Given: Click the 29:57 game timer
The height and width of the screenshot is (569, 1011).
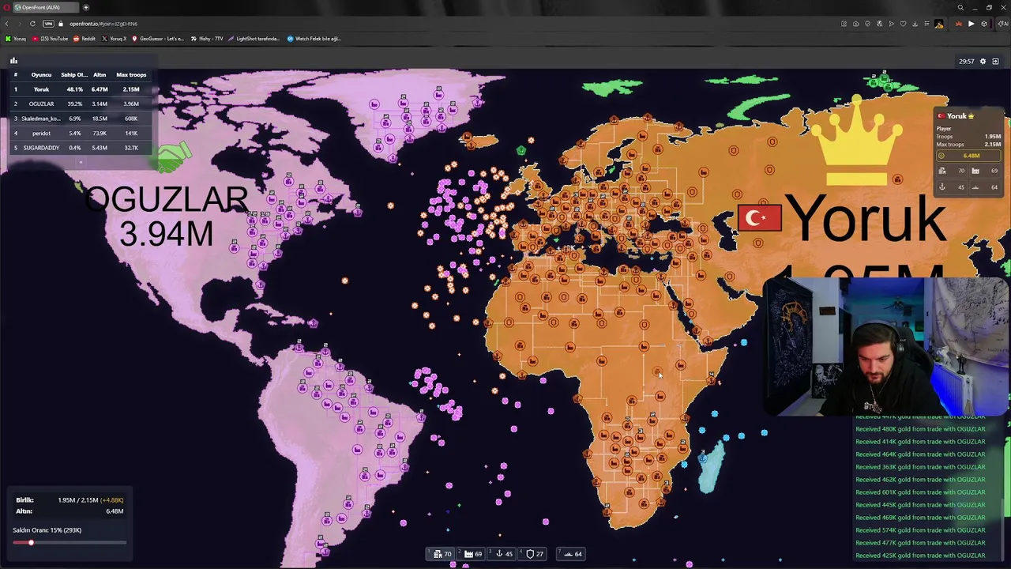Looking at the screenshot, I should [966, 61].
